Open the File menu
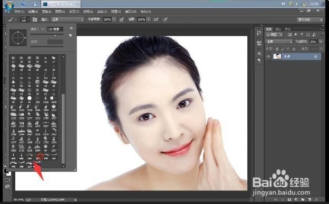 click(19, 12)
